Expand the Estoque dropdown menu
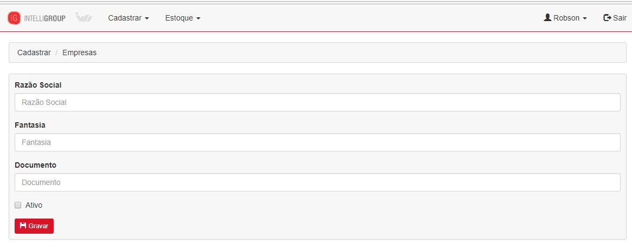Image resolution: width=632 pixels, height=251 pixels. 183,18
